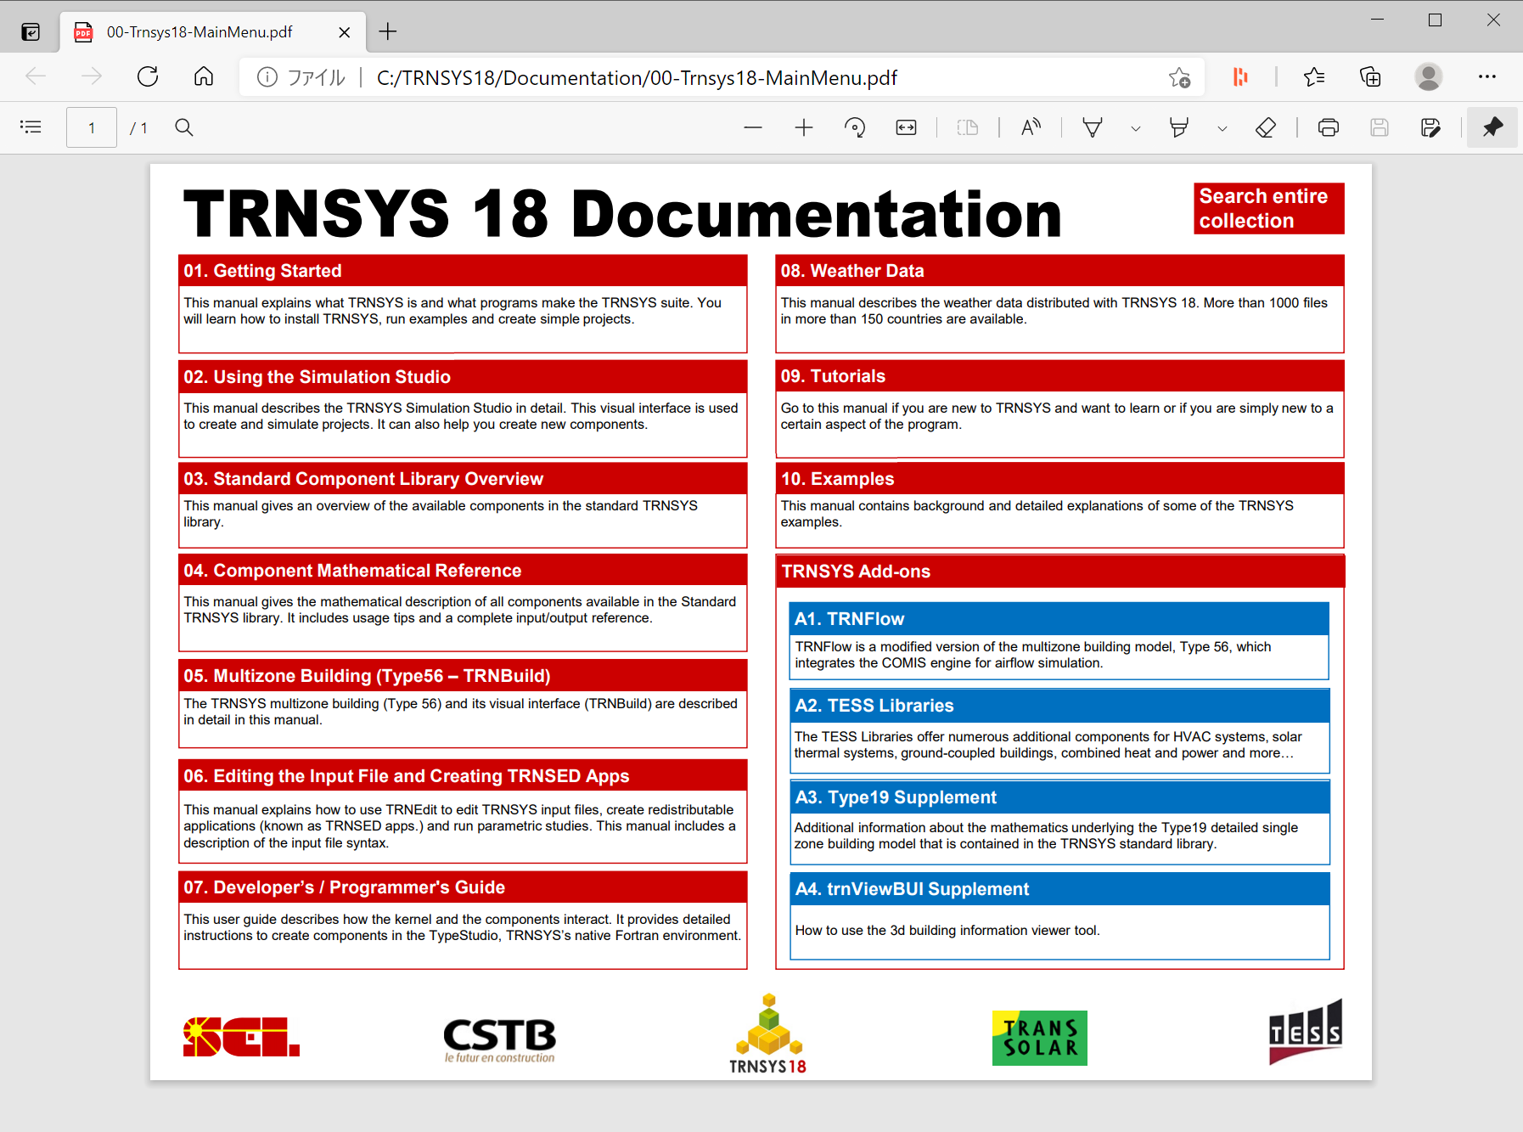Select the Highlight tool
This screenshot has height=1132, width=1523.
(1179, 127)
